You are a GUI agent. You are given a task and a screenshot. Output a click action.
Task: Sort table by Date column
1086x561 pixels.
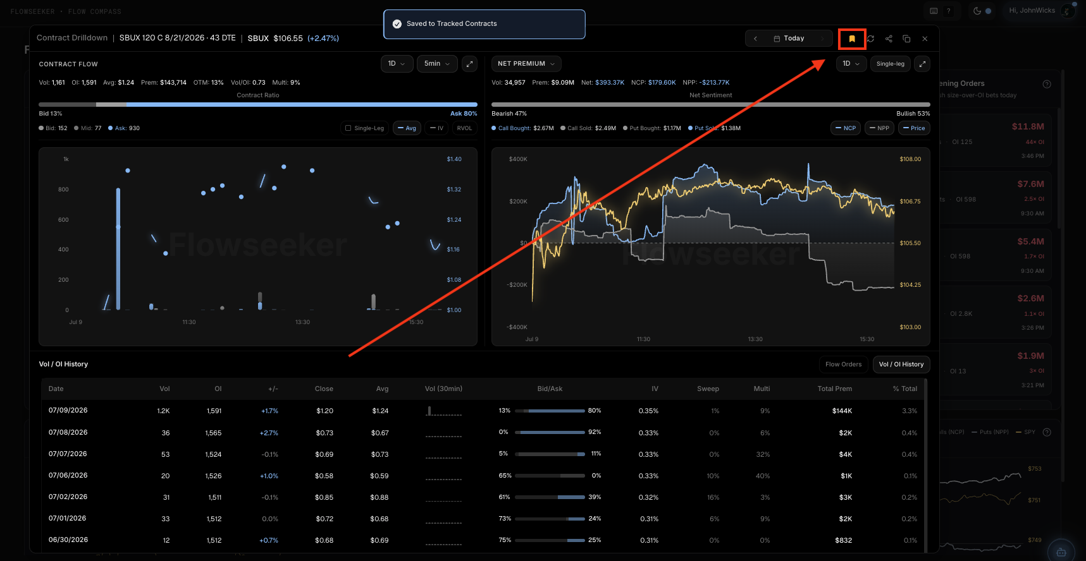pyautogui.click(x=56, y=389)
